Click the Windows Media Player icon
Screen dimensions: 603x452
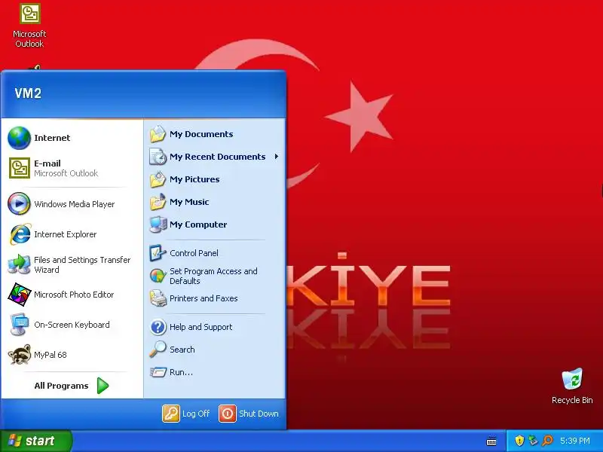pyautogui.click(x=19, y=203)
